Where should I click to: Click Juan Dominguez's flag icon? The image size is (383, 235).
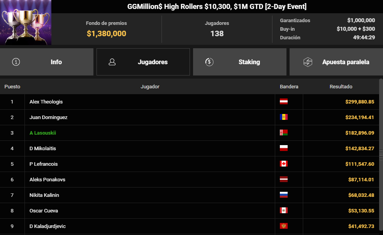(x=284, y=117)
